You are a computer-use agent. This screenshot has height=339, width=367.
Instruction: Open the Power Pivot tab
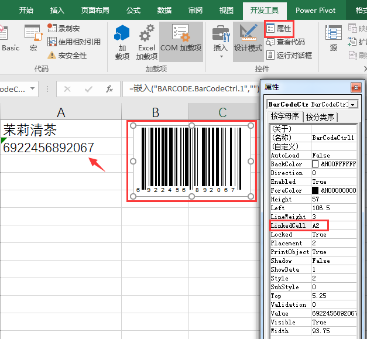[x=315, y=11]
